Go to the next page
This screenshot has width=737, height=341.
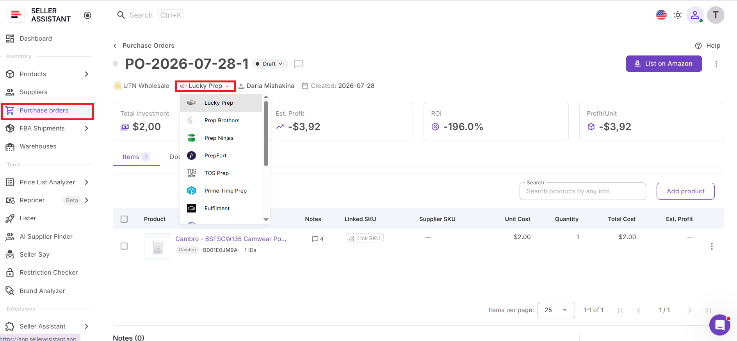click(x=690, y=310)
